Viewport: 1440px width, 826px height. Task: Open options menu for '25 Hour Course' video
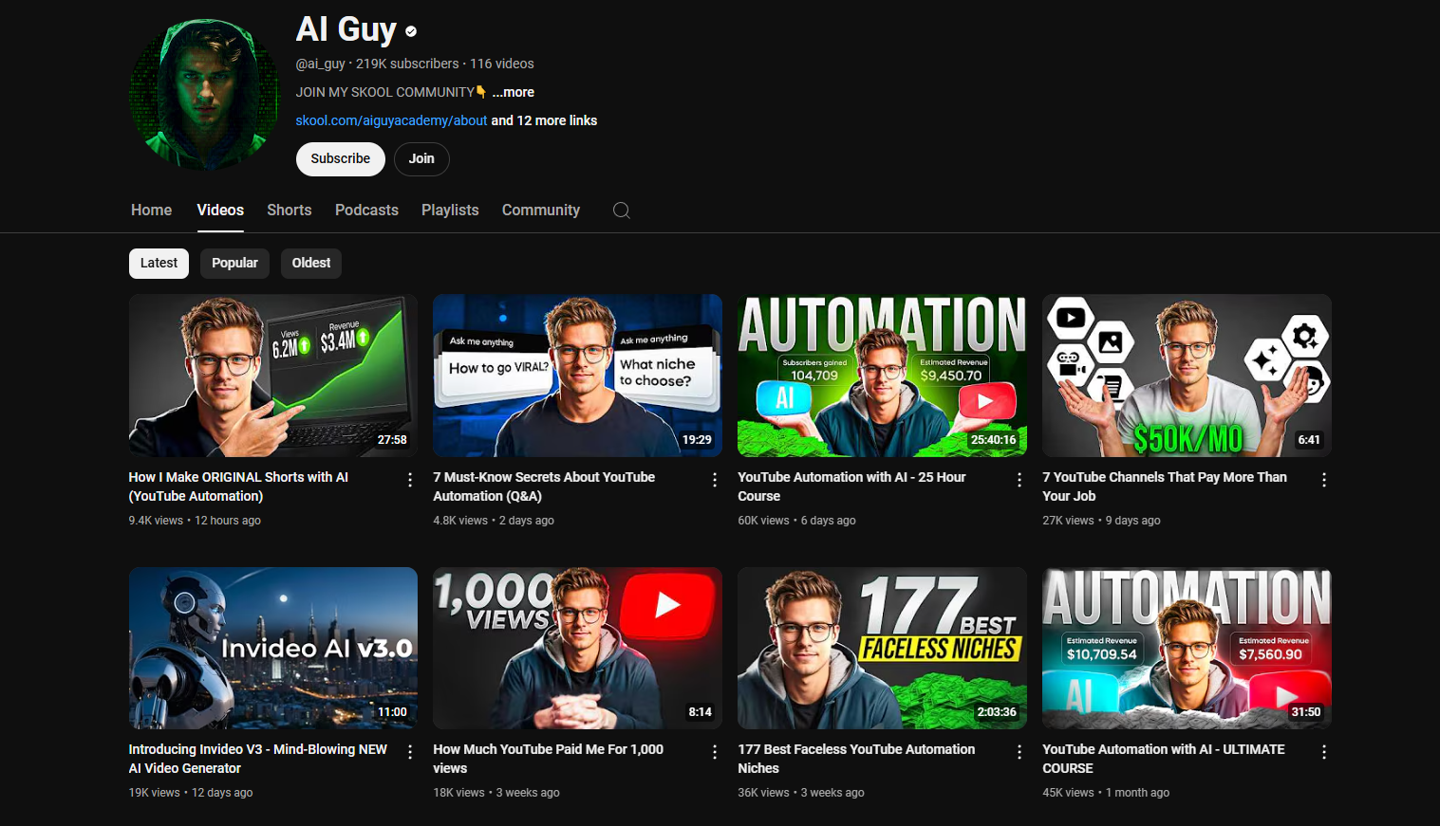[x=1019, y=480]
